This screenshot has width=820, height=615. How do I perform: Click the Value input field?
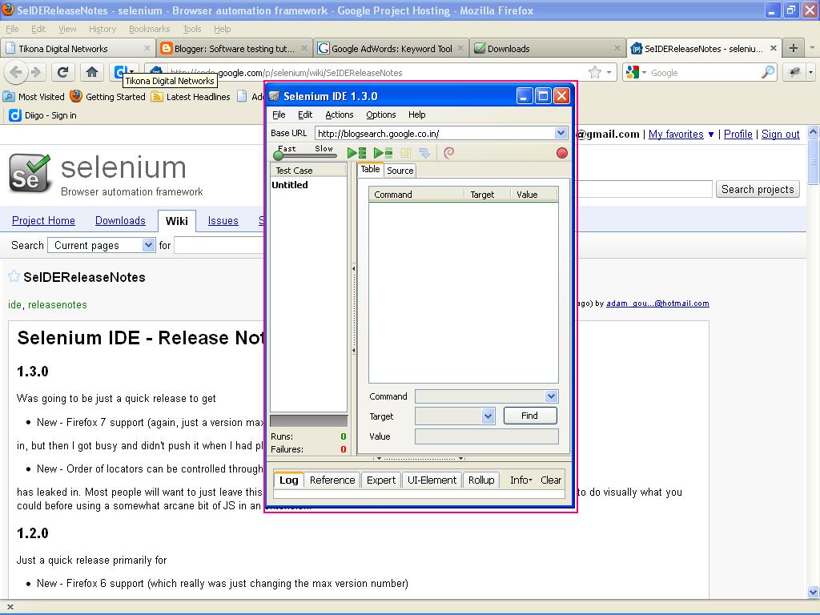486,436
